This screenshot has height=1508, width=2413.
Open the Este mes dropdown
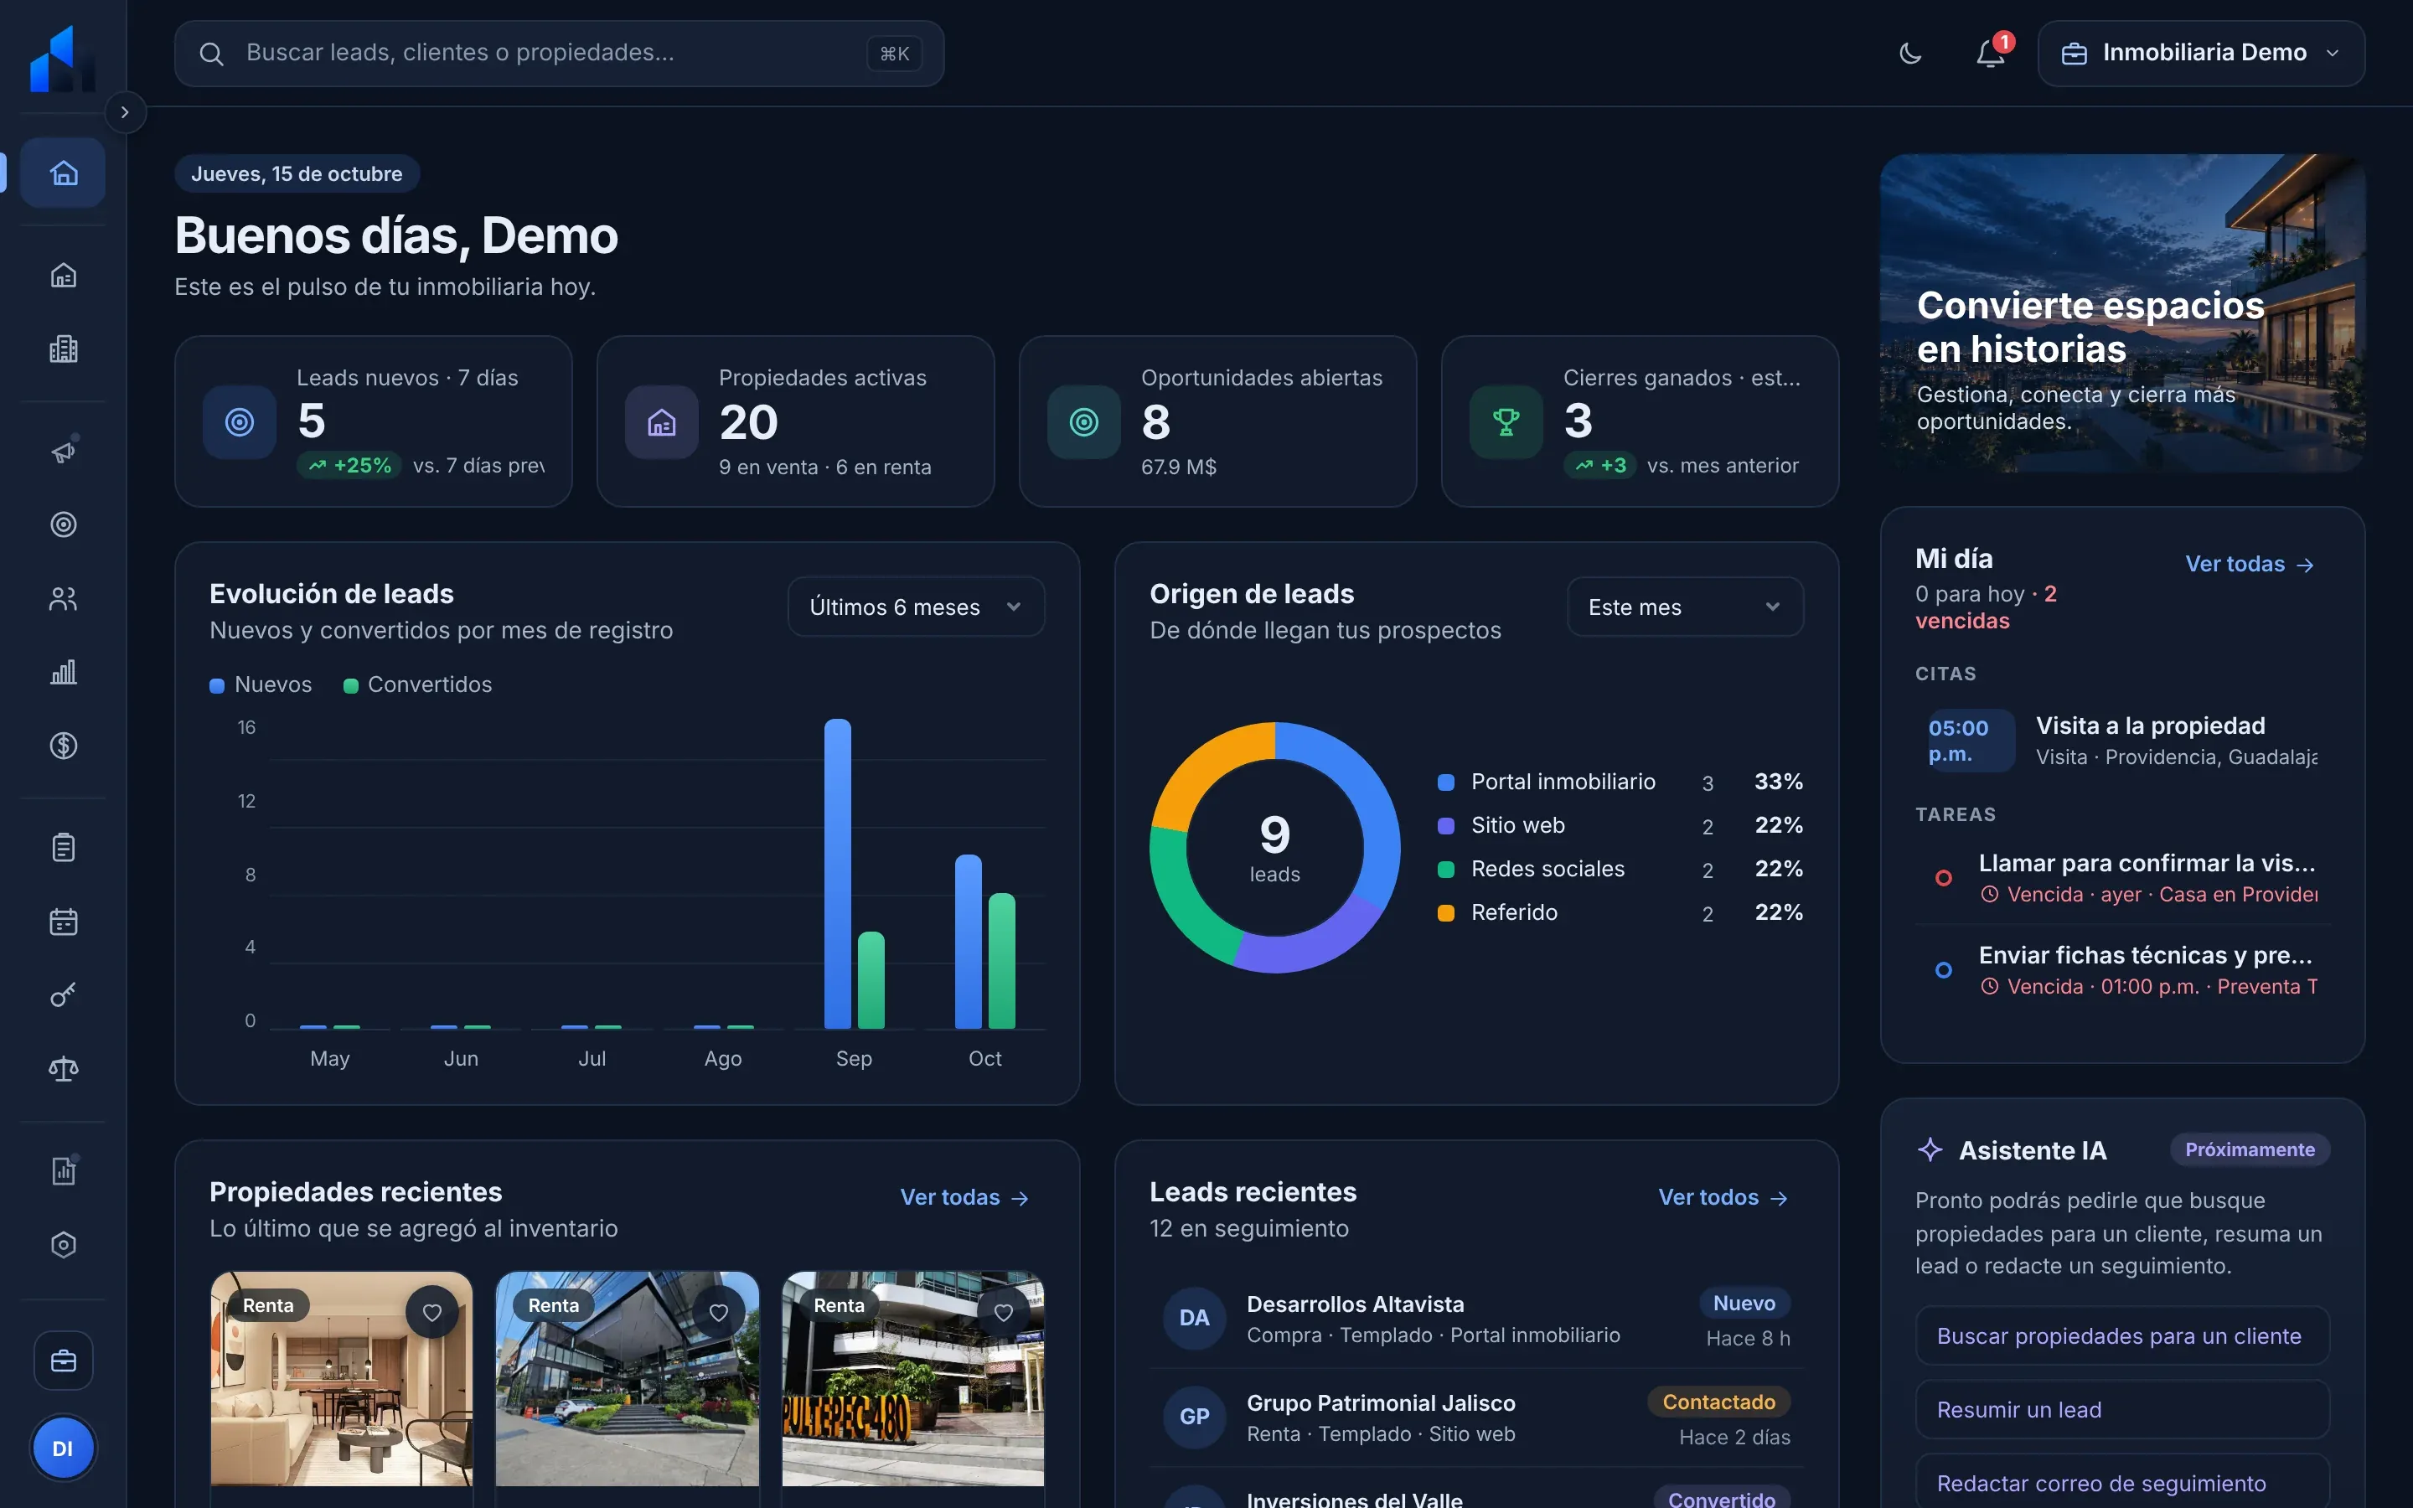tap(1685, 607)
